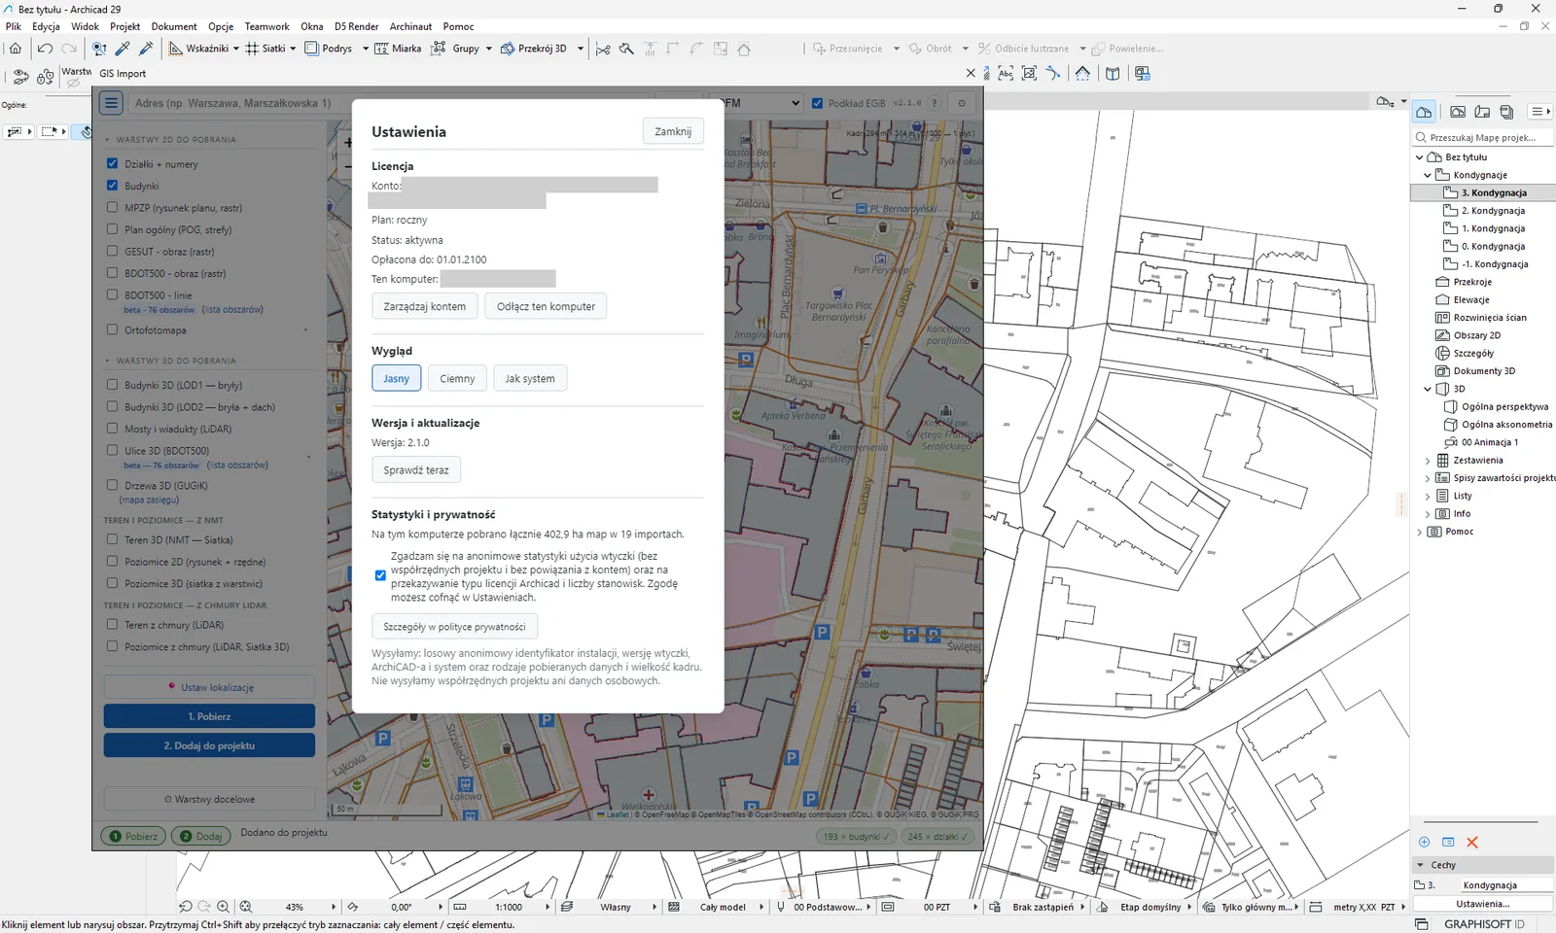Open the Archinaut menu
1556x933 pixels.
[x=410, y=26]
